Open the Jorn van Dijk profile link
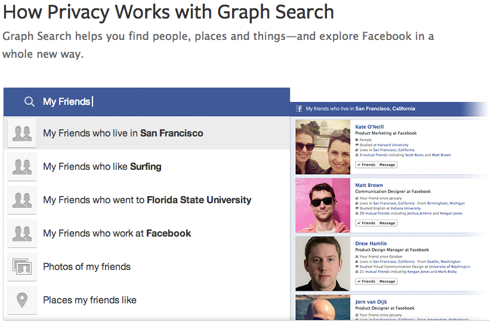Screen dimensions: 494x326 point(371,302)
